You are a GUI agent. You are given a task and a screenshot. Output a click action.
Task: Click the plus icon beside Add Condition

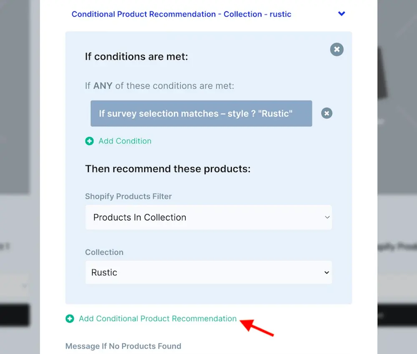pyautogui.click(x=89, y=141)
